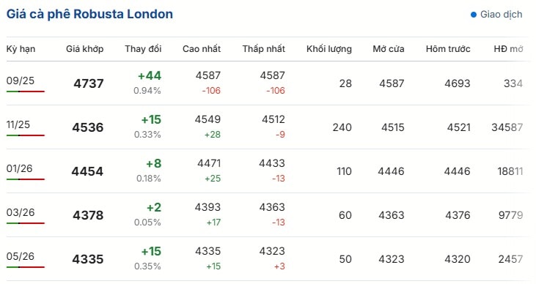Click the Hôm trước column header

pyautogui.click(x=448, y=49)
